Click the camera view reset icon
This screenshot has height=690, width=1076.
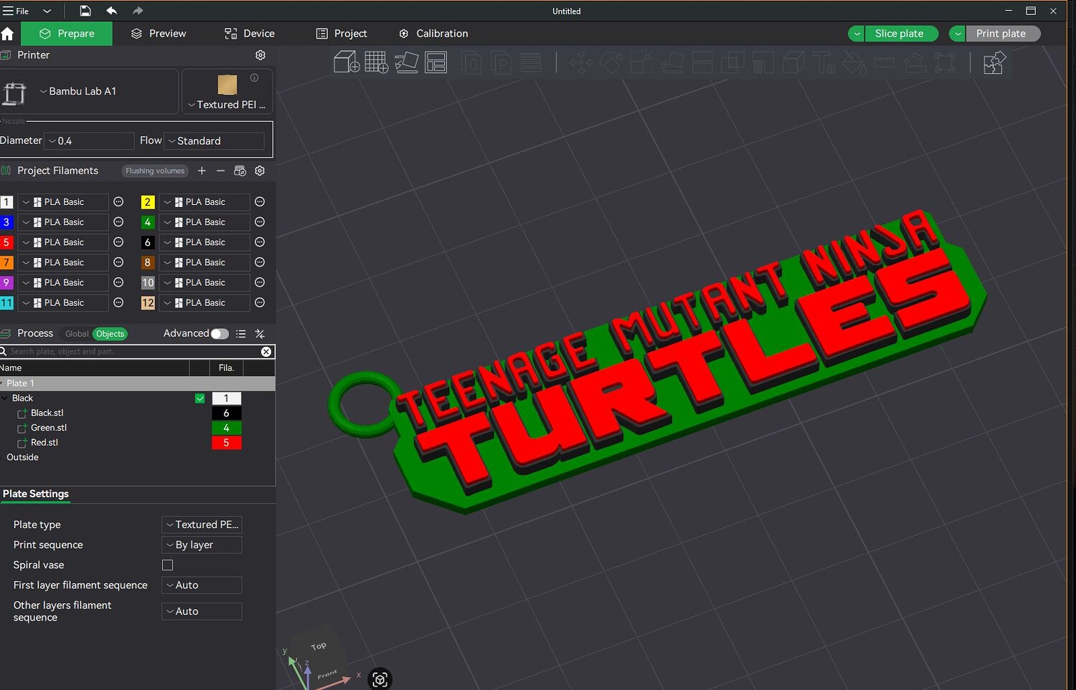pyautogui.click(x=380, y=679)
